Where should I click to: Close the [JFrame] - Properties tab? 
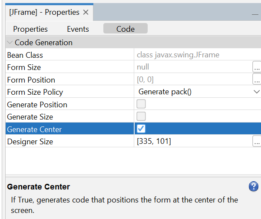(86, 12)
